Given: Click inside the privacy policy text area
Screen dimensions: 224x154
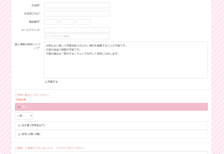Looking at the screenshot, I should point(126,63).
